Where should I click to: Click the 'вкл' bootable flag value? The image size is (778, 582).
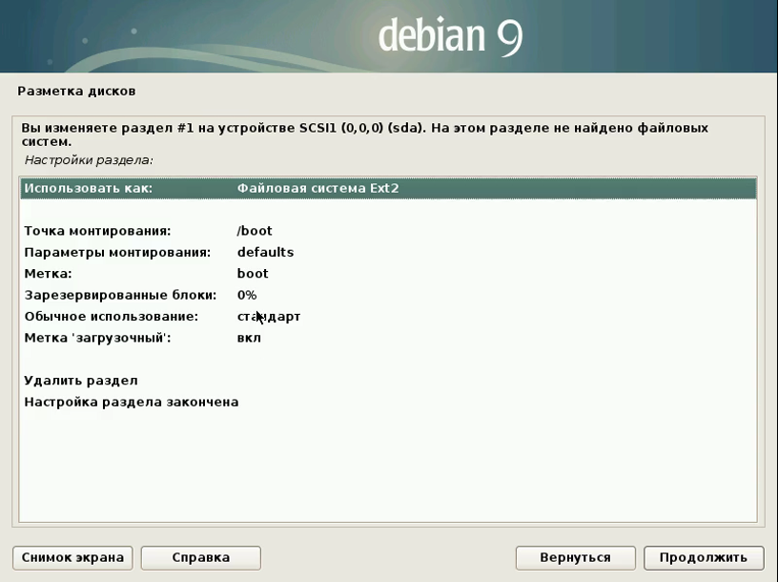[x=249, y=338]
